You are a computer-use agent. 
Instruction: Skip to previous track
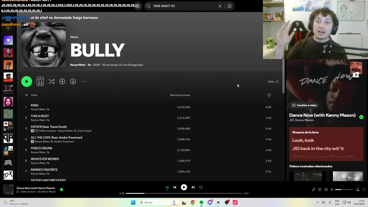pos(175,187)
